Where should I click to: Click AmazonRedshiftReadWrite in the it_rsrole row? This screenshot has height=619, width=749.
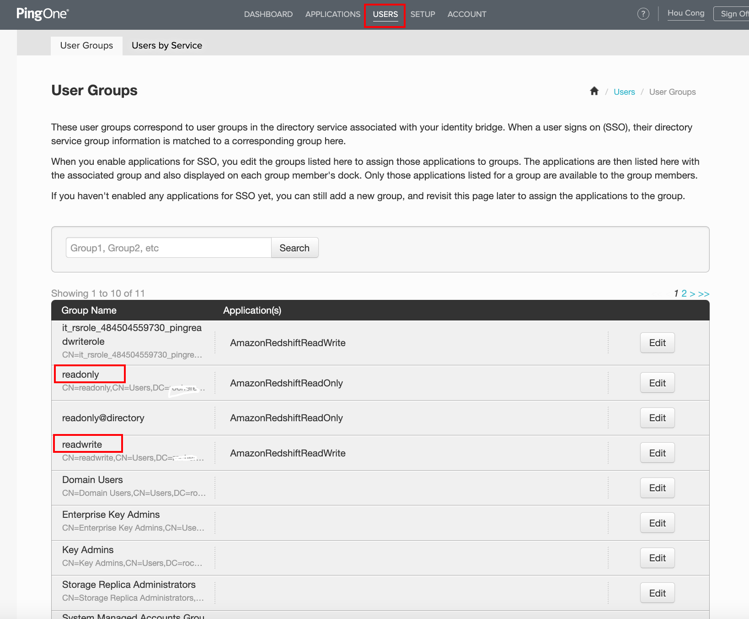tap(288, 343)
